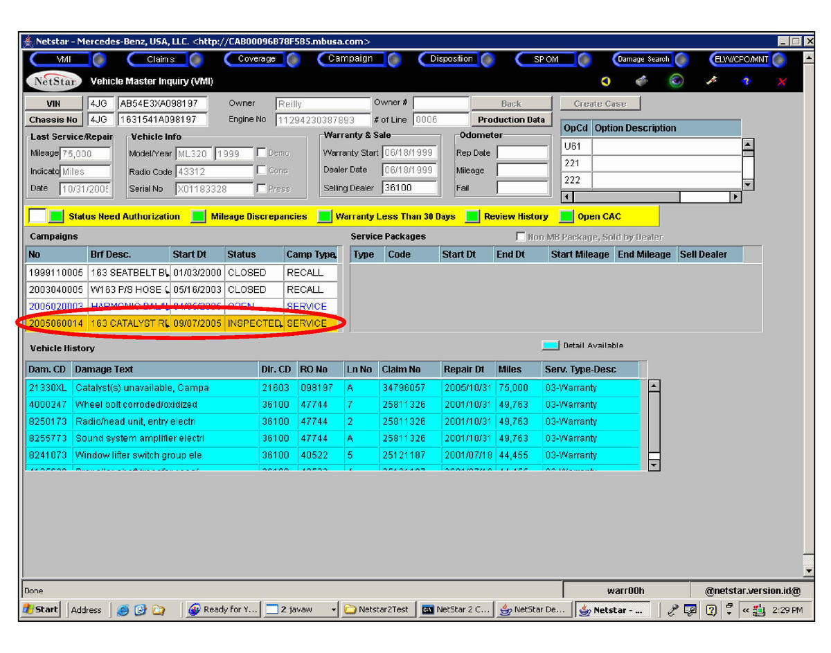Toggle the Demo checkbox

pyautogui.click(x=261, y=152)
